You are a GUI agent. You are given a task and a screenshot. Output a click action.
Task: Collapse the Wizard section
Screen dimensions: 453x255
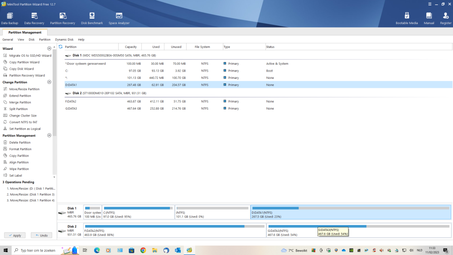pyautogui.click(x=49, y=48)
